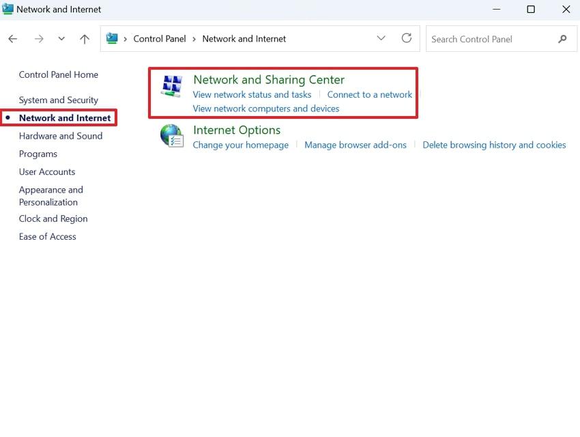580x437 pixels.
Task: Click View network status and tasks
Action: click(252, 95)
